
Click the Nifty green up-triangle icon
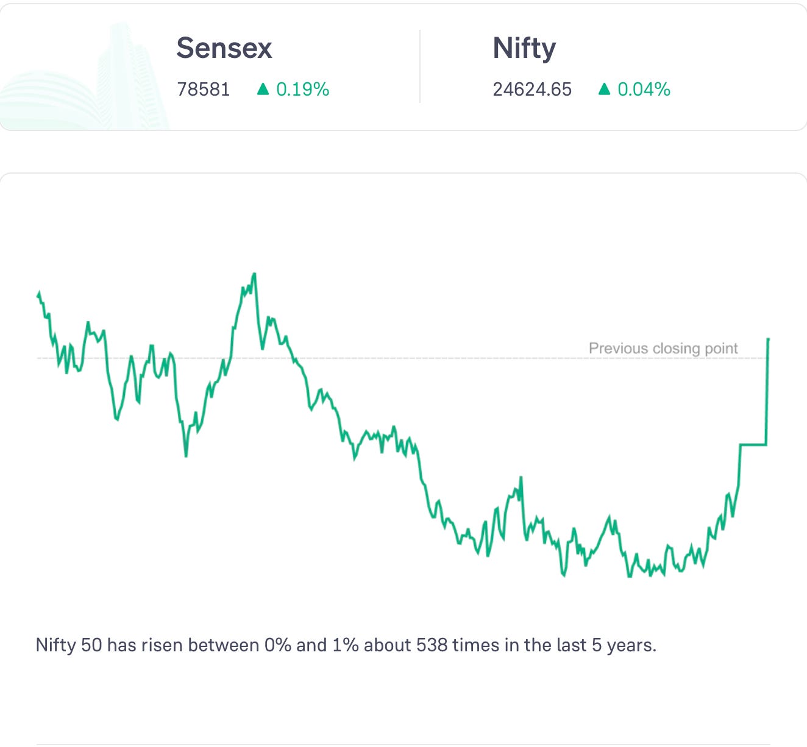[604, 90]
